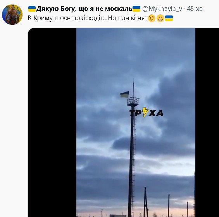Open the tweet via the 45 хв timestamp
The height and width of the screenshot is (217, 219).
pyautogui.click(x=195, y=9)
